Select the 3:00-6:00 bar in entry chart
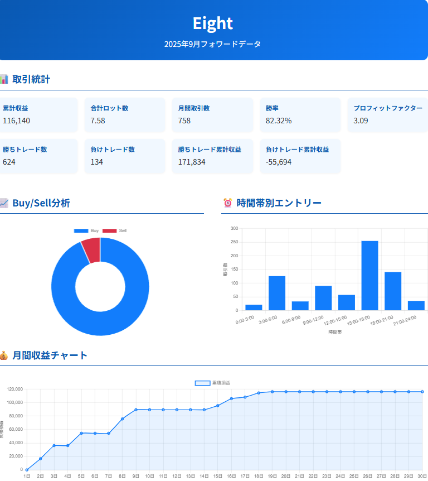Image resolution: width=428 pixels, height=481 pixels. pos(277,293)
